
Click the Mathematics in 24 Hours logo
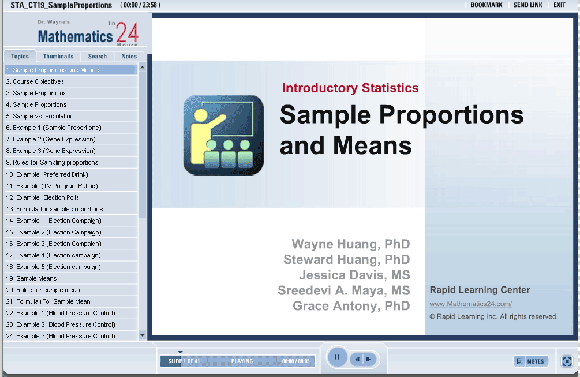(x=87, y=35)
